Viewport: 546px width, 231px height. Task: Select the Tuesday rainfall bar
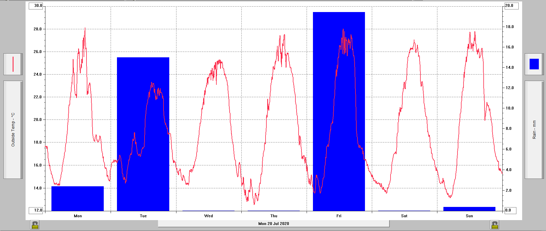tap(143, 134)
